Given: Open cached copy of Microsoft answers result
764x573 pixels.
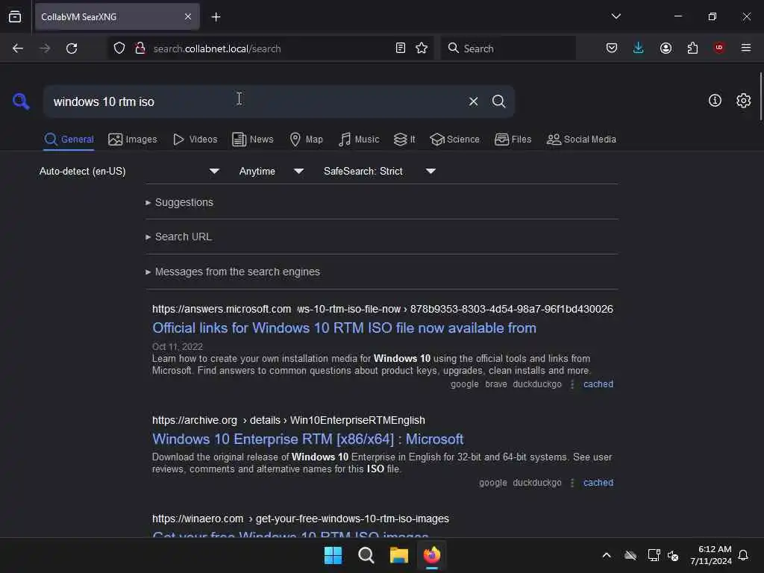Looking at the screenshot, I should (x=598, y=384).
